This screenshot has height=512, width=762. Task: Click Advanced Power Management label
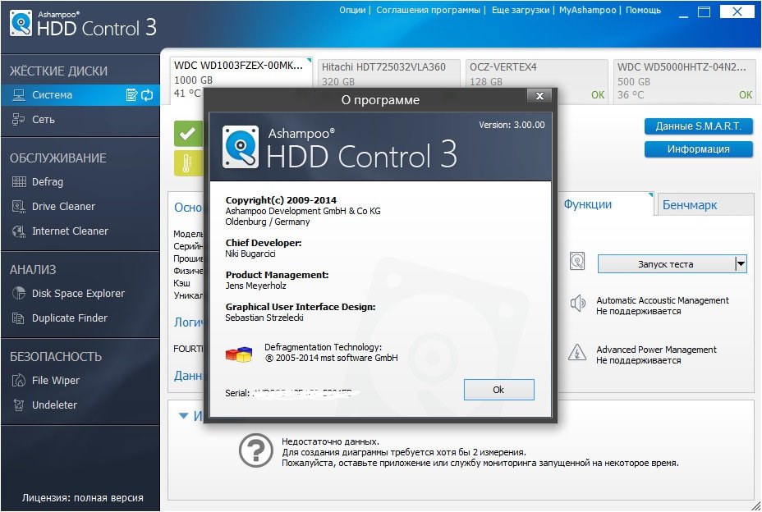pyautogui.click(x=656, y=350)
